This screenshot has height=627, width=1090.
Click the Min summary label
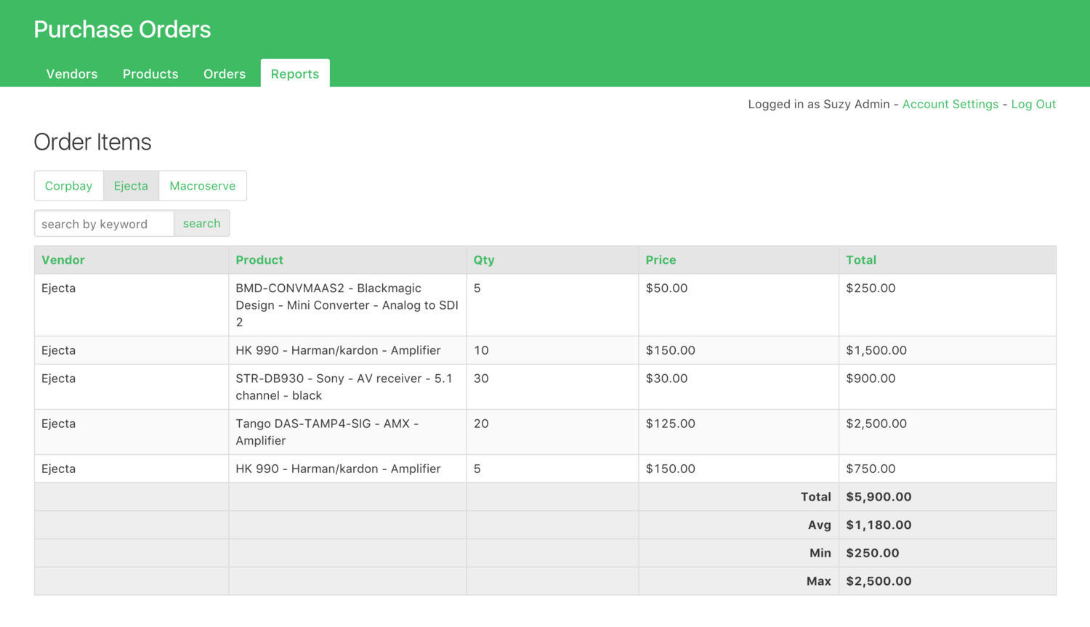tap(820, 553)
